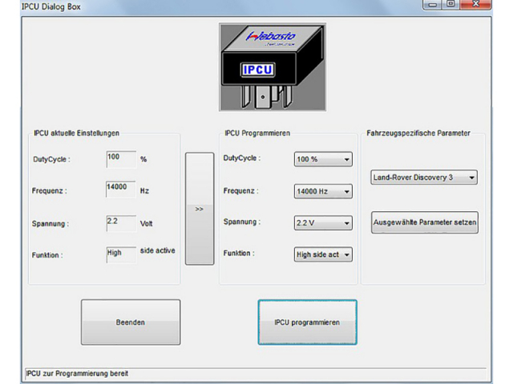Open the Land-Rover Discovery 3 vehicle dropdown
The image size is (513, 384).
click(424, 178)
